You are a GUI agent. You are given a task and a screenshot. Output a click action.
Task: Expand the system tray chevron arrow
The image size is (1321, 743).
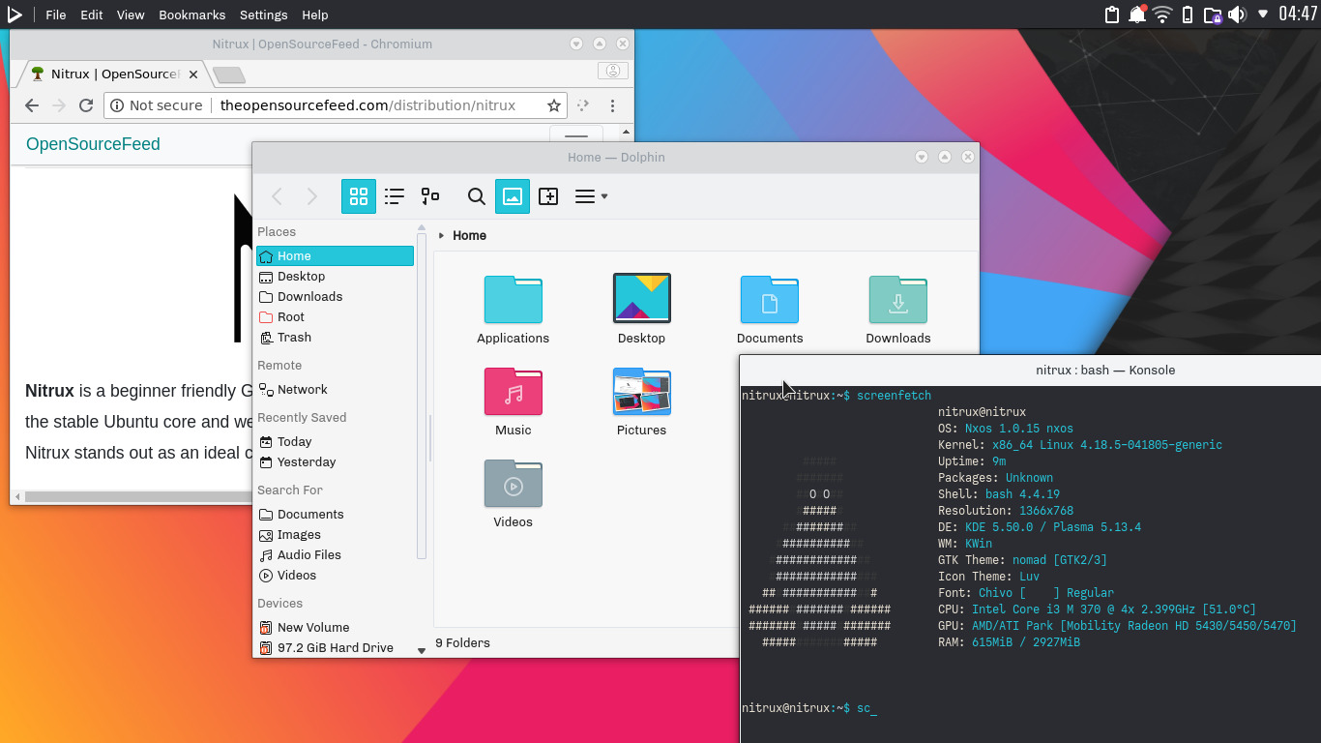point(1263,15)
